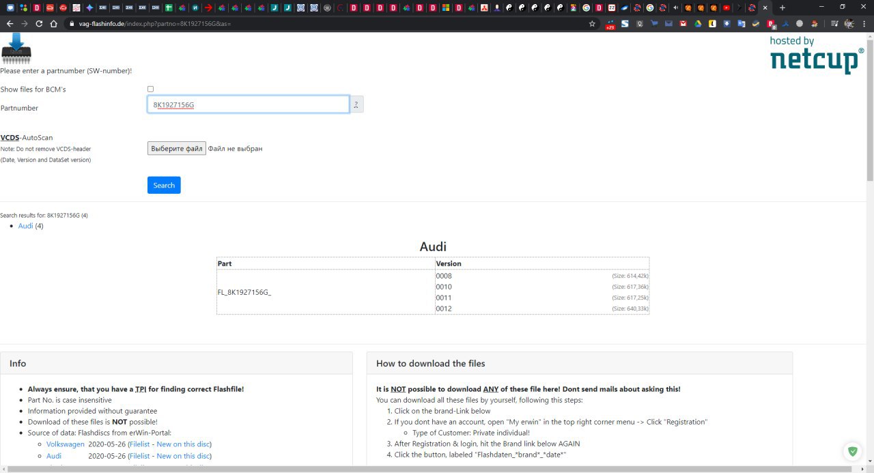The width and height of the screenshot is (874, 473).
Task: Open Filelist link in Volkswagen row
Action: point(139,444)
